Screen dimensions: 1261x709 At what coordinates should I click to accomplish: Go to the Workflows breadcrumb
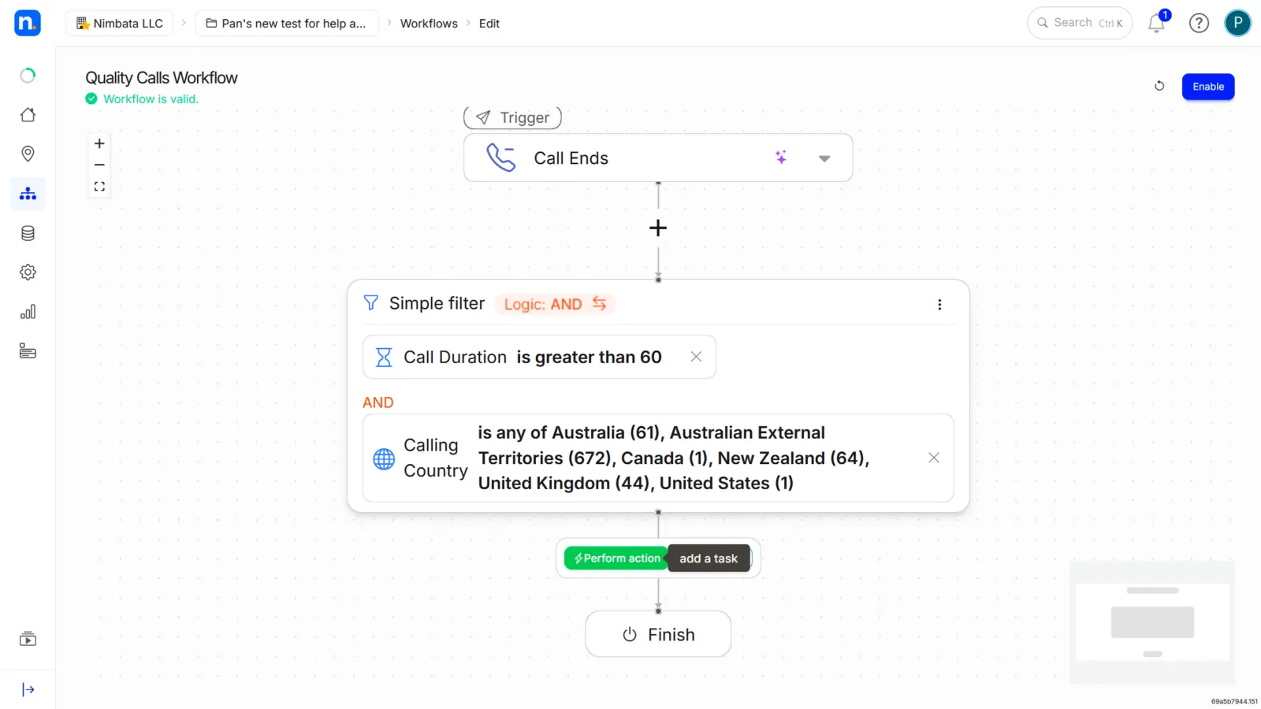[429, 23]
